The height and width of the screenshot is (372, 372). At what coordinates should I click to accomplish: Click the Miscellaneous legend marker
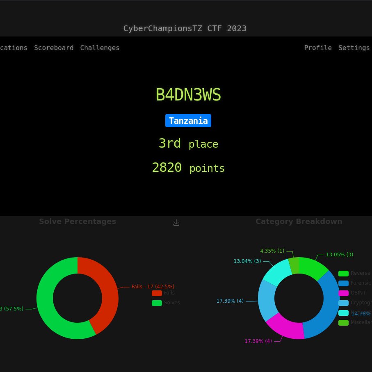point(343,322)
